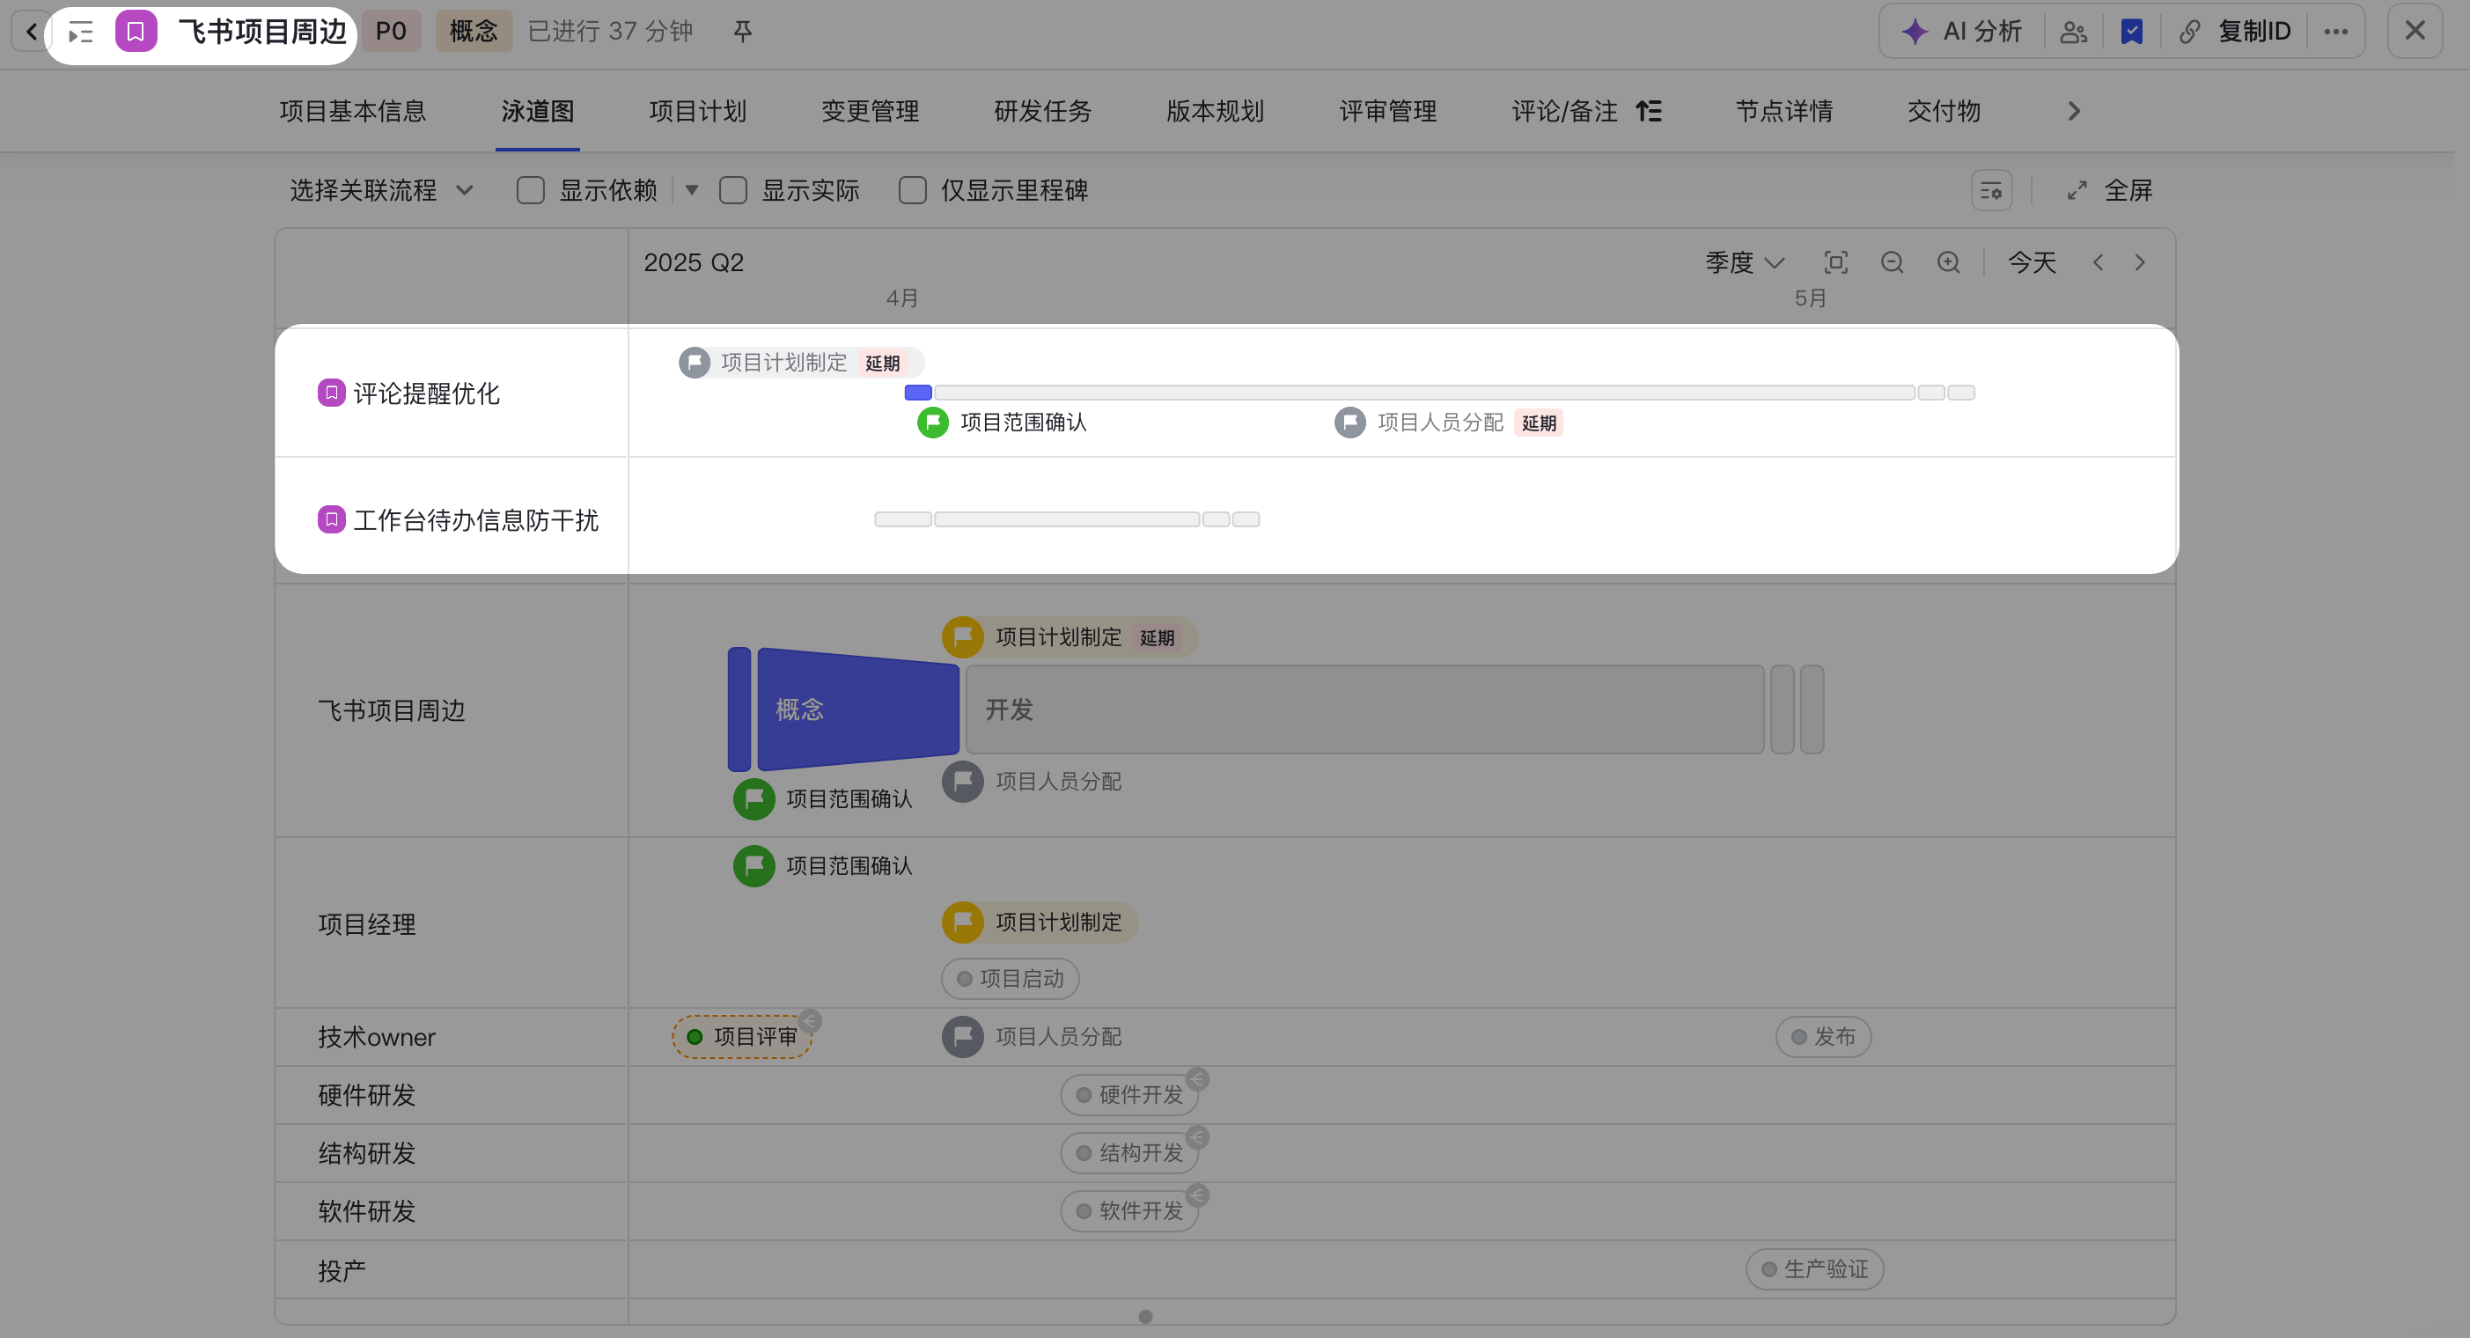
Task: Click the P0 priority tag
Action: (390, 32)
